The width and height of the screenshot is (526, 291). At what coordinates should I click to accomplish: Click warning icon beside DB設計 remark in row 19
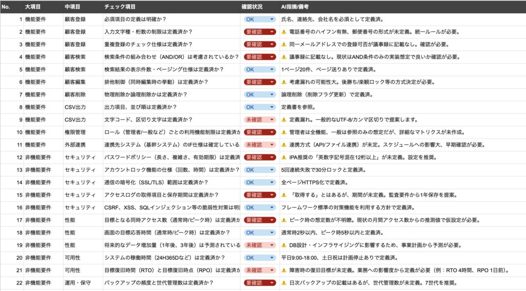284,245
